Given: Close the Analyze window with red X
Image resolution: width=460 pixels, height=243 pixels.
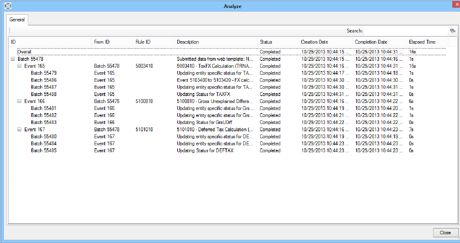Looking at the screenshot, I should (456, 5).
